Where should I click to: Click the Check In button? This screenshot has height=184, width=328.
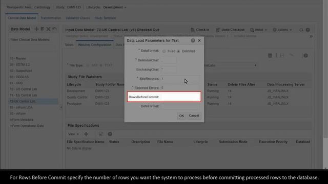point(200,30)
